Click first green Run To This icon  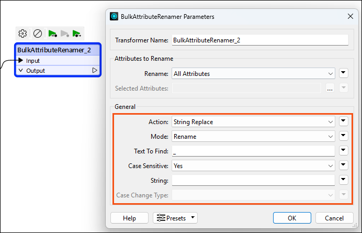pyautogui.click(x=53, y=34)
